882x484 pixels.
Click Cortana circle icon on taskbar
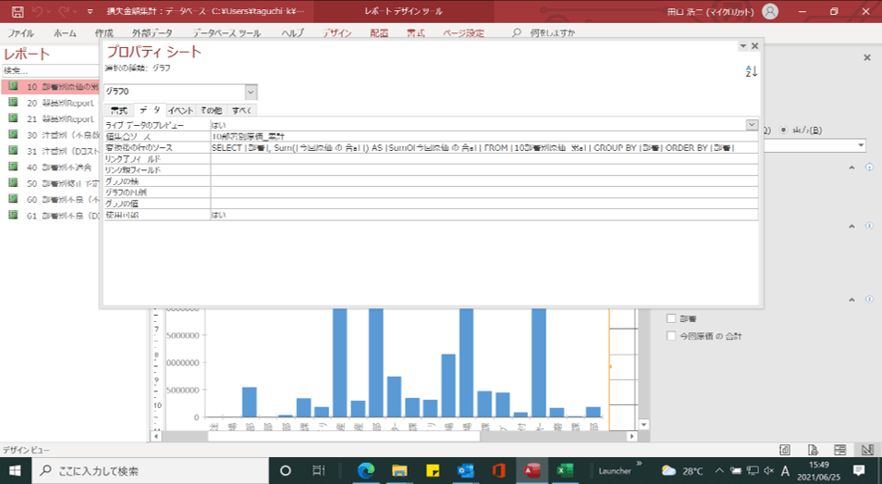285,470
